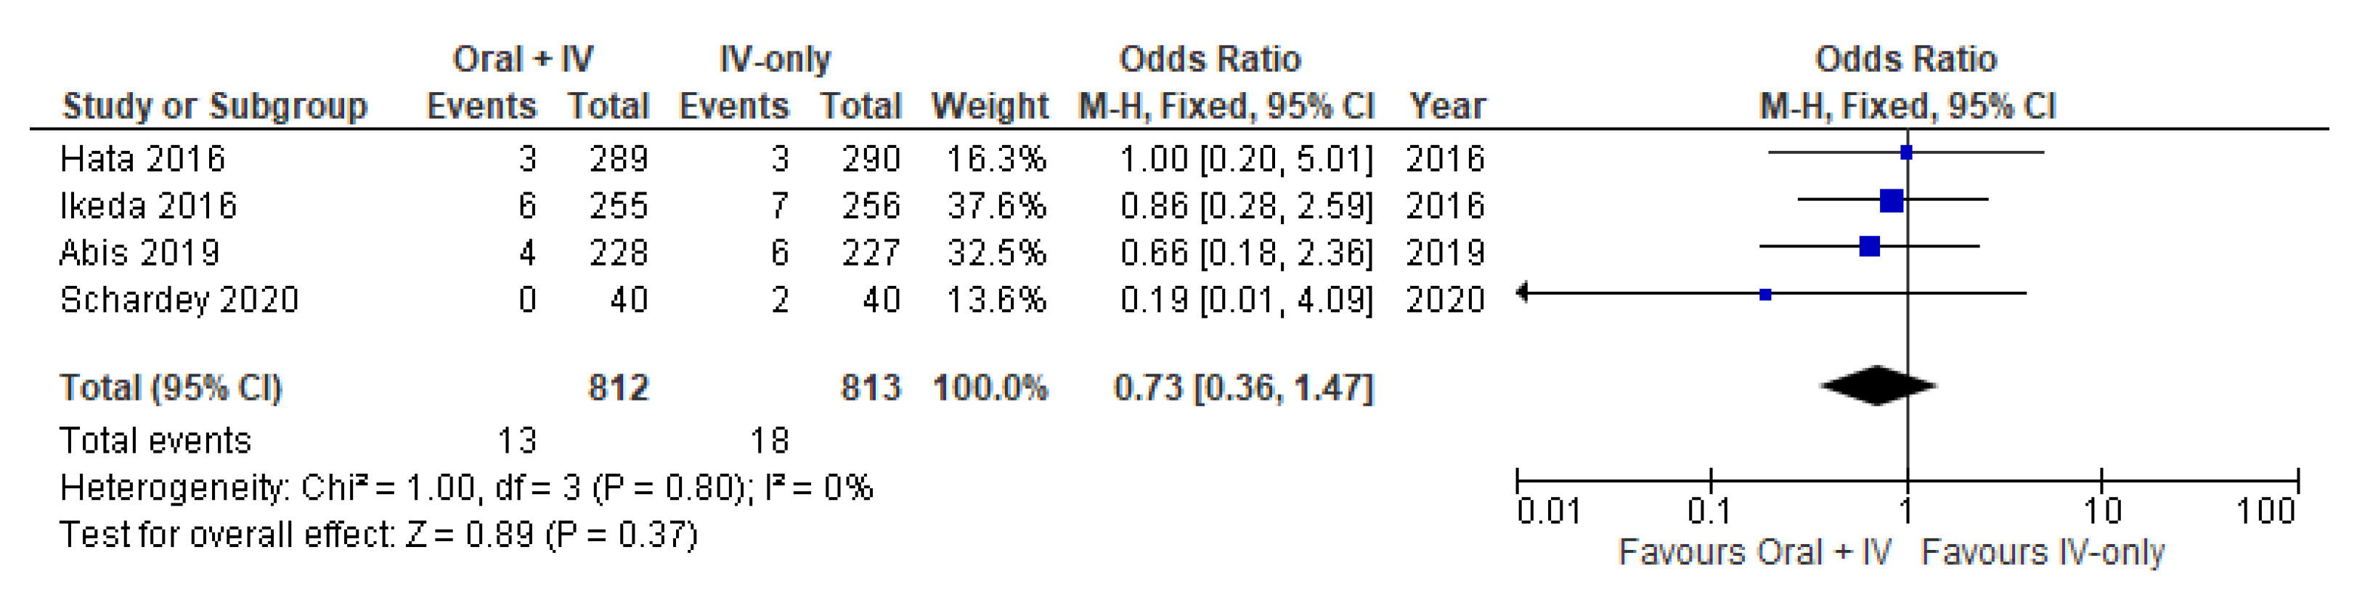Click the Favours Oral + IV axis label
2357x600 pixels.
click(1754, 552)
